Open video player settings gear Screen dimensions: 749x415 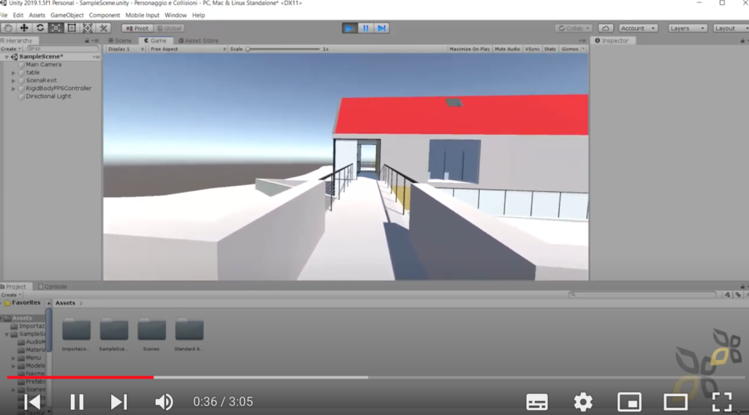pyautogui.click(x=583, y=402)
